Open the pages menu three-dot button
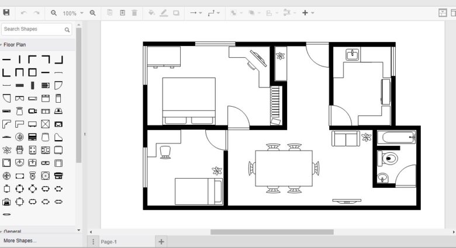 click(93, 242)
